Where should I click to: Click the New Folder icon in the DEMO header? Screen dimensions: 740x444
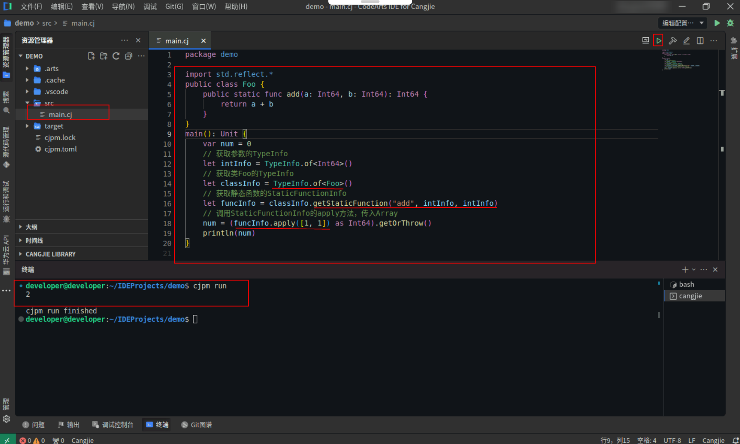click(103, 56)
